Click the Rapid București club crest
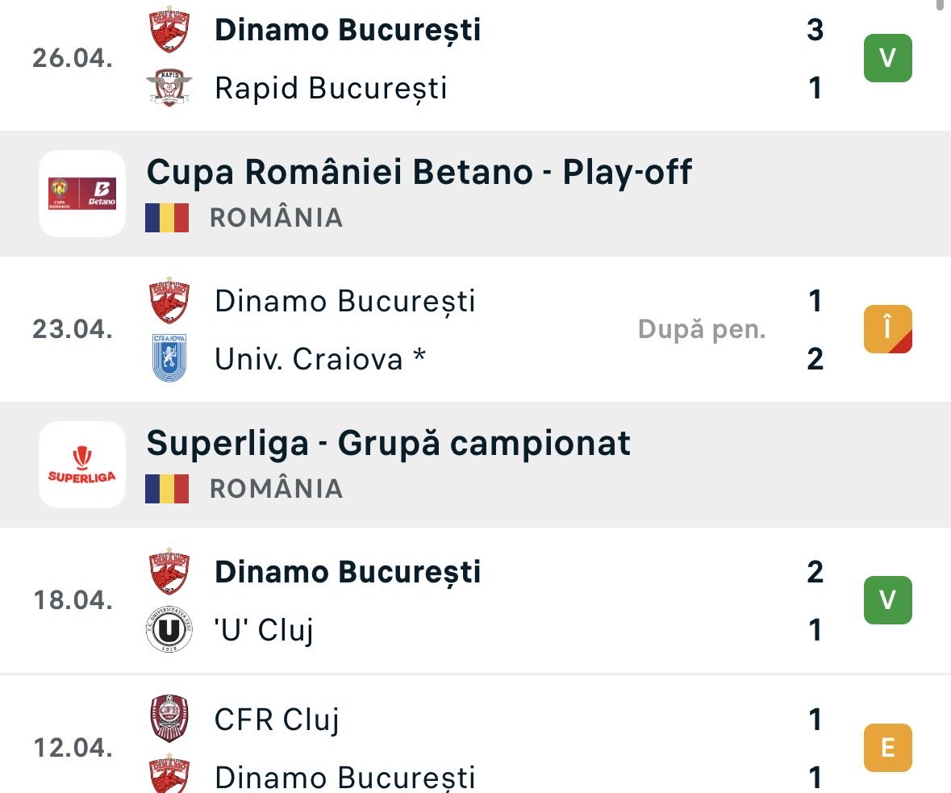 [x=169, y=87]
